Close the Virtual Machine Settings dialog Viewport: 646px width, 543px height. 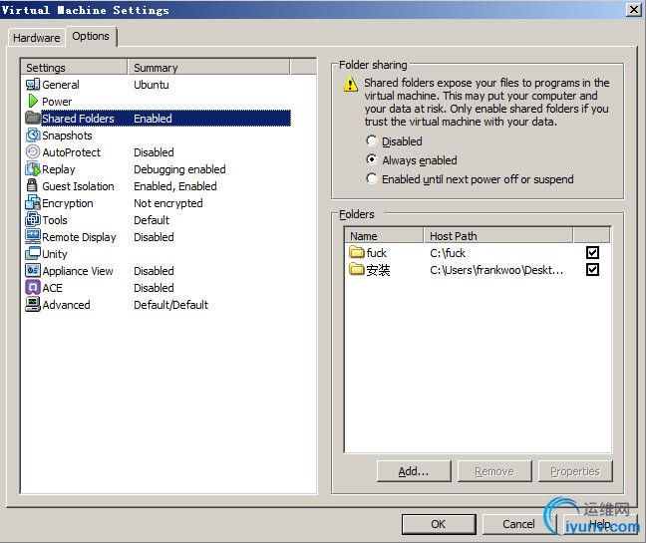click(634, 10)
